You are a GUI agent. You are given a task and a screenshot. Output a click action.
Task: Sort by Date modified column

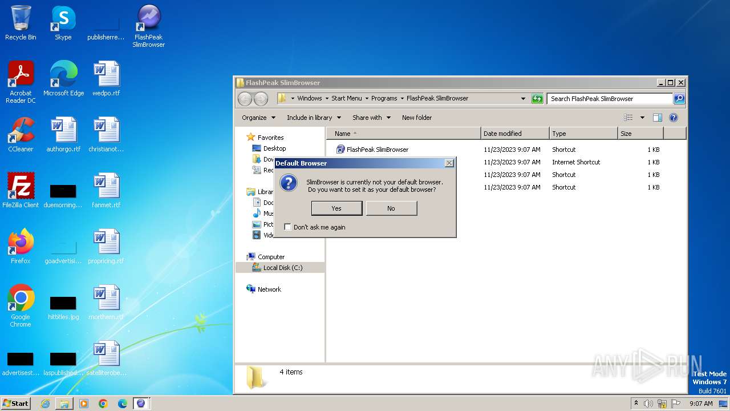click(515, 134)
